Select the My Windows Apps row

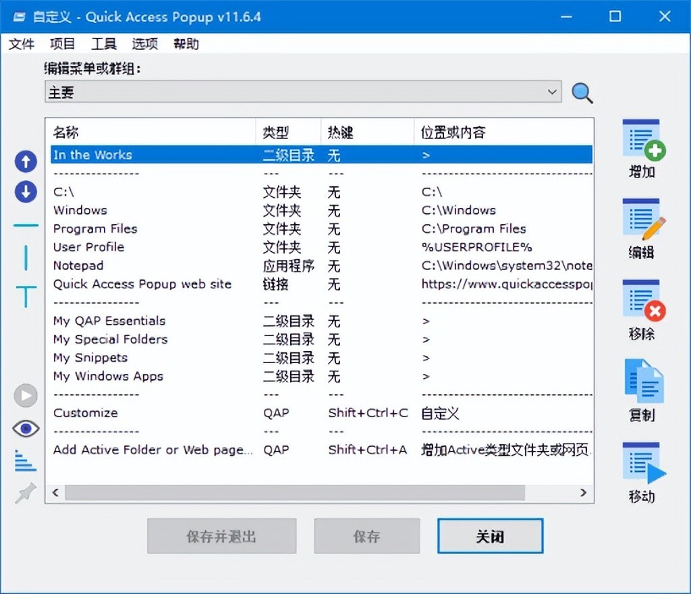pos(322,376)
